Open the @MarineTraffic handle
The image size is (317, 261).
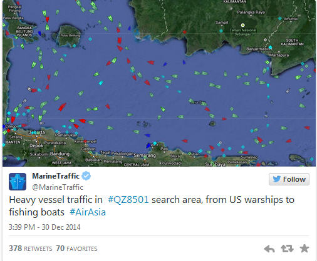[x=58, y=187]
